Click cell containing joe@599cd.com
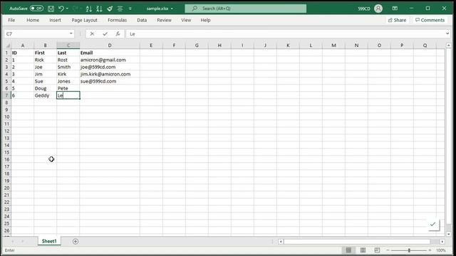This screenshot has height=256, width=456. tap(110, 67)
